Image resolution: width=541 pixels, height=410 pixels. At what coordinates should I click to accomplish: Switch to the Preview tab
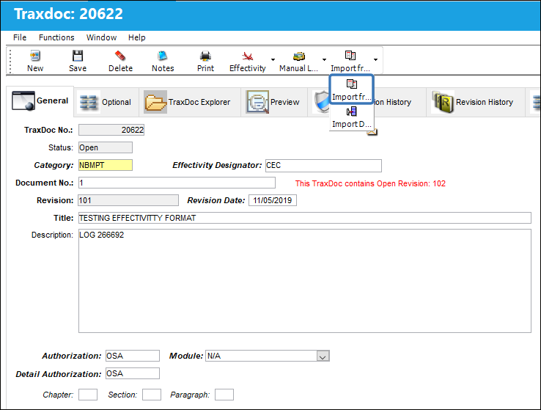pyautogui.click(x=274, y=102)
